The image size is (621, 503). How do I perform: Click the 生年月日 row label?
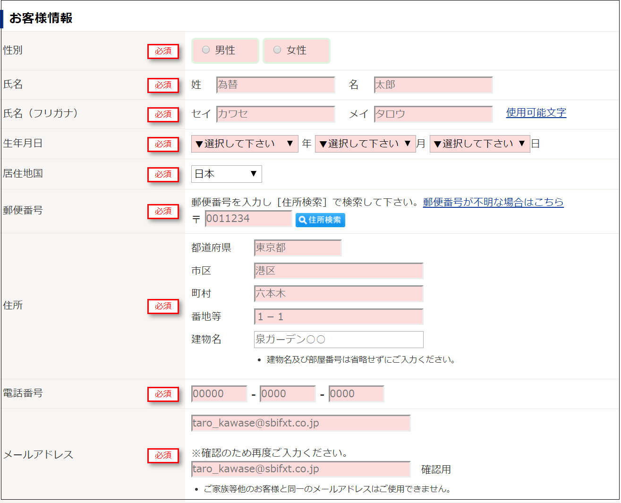[x=23, y=143]
